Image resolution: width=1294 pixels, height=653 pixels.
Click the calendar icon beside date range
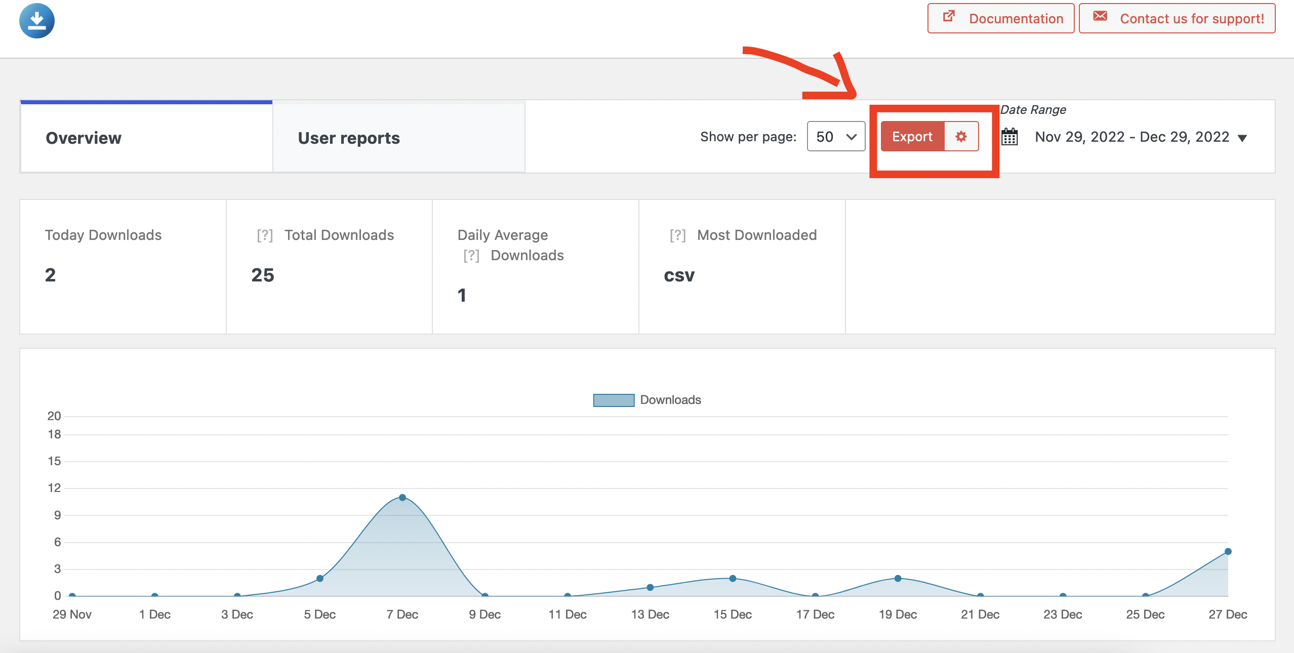[1009, 137]
